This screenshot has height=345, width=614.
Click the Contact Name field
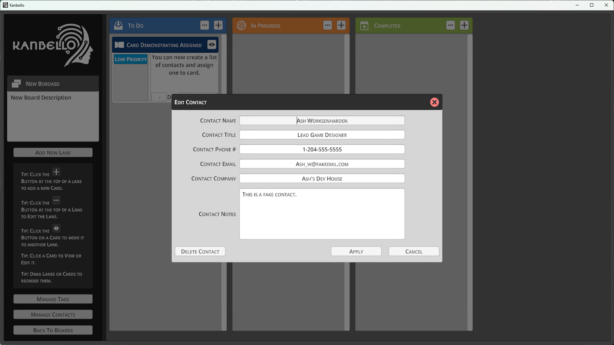(x=322, y=120)
